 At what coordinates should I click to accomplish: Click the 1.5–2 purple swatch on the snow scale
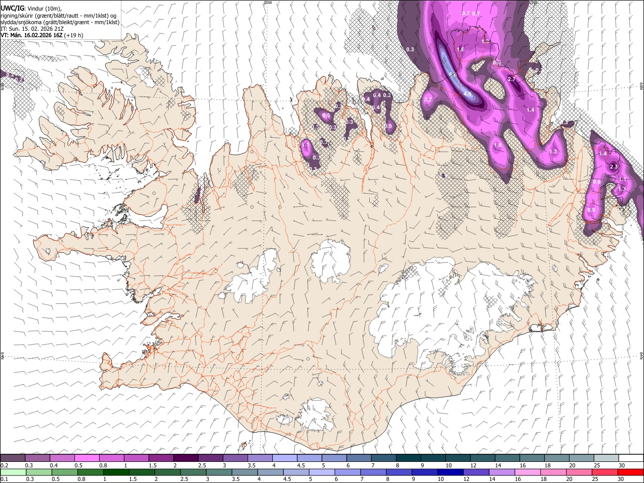[x=160, y=458]
